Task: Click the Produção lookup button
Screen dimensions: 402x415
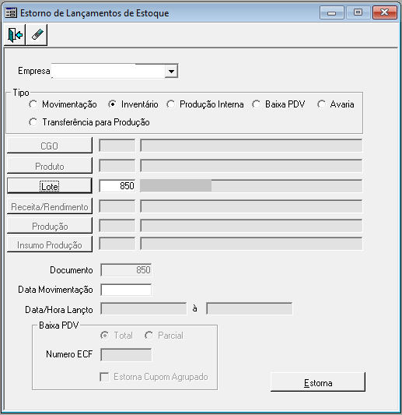Action: (x=50, y=226)
